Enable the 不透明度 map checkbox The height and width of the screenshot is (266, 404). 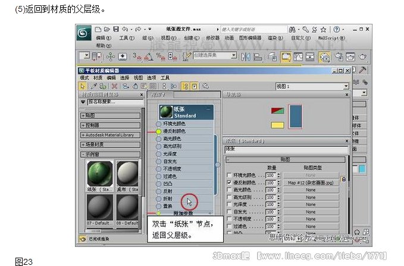pyautogui.click(x=229, y=219)
